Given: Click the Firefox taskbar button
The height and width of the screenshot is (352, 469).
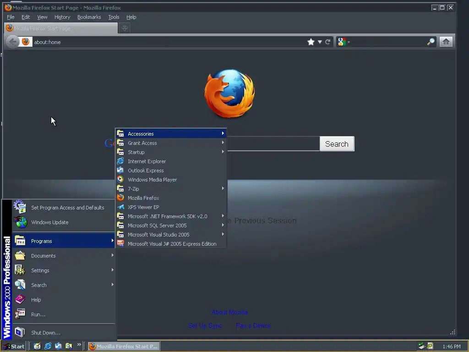Looking at the screenshot, I should click(124, 346).
